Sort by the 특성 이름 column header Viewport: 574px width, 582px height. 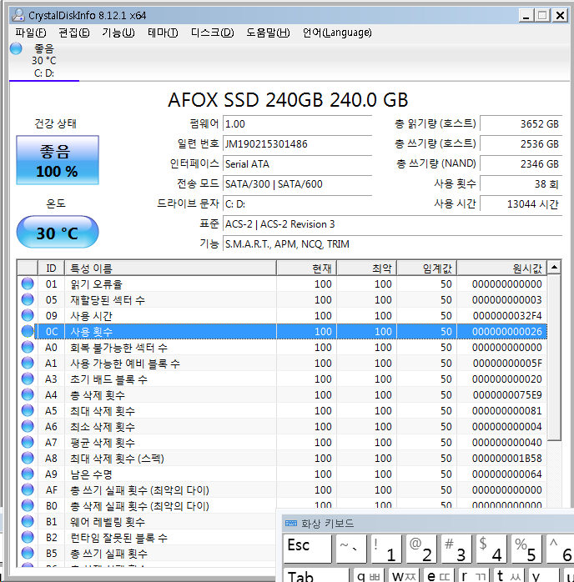coord(170,268)
